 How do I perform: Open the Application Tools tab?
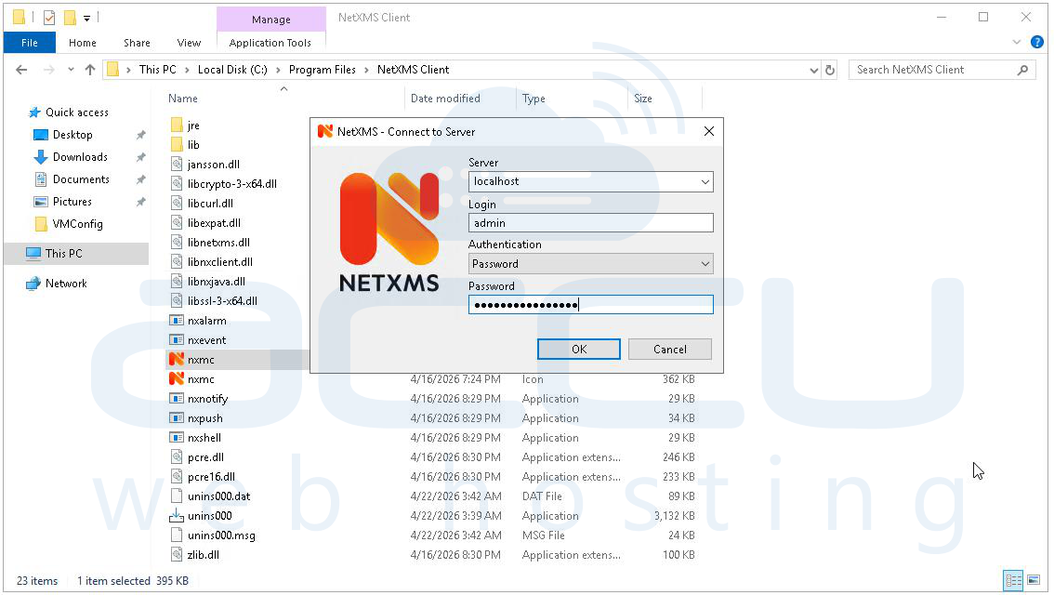click(x=270, y=43)
